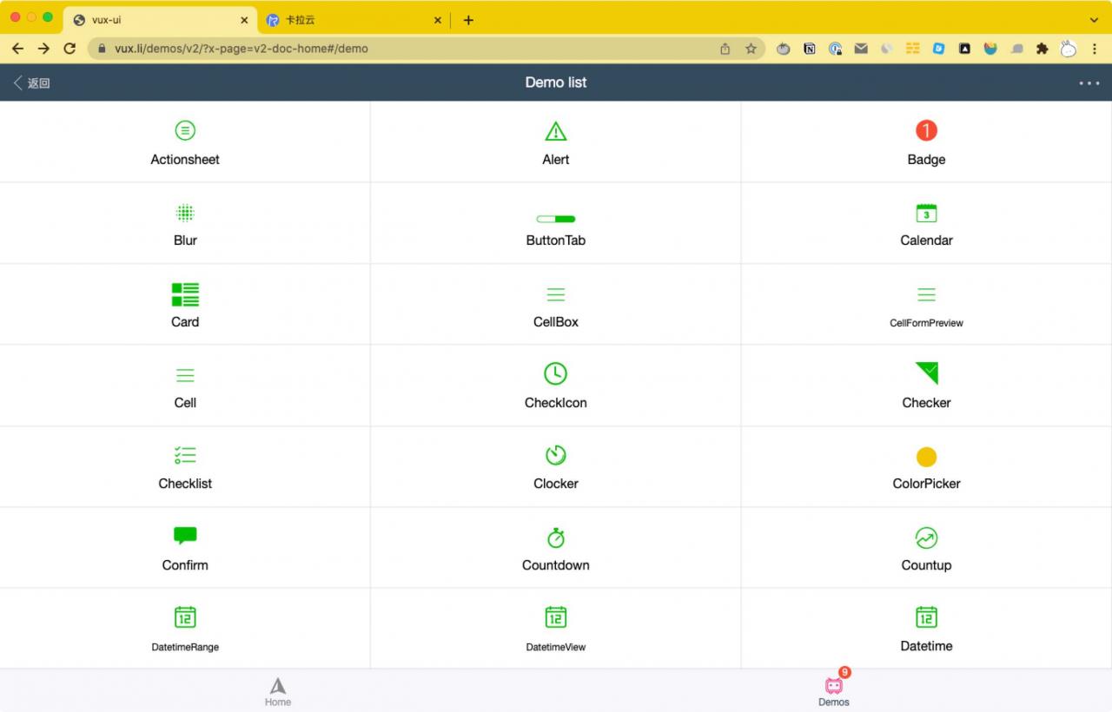
Task: Click the browser reload button
Action: pyautogui.click(x=69, y=49)
